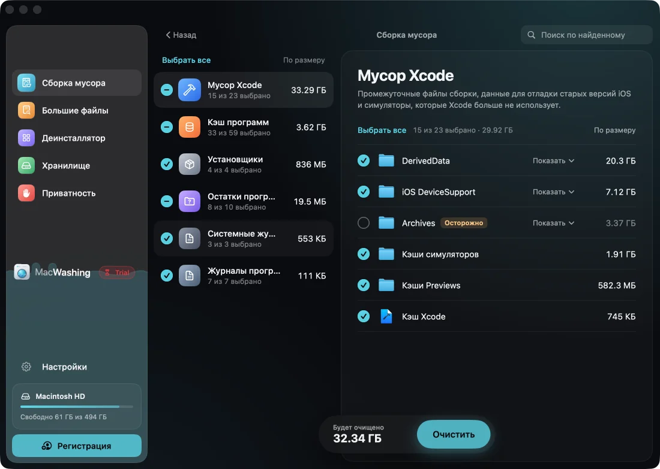The image size is (660, 469).
Task: Click Выбрать все in Мусор Xcode panel
Action: (382, 131)
